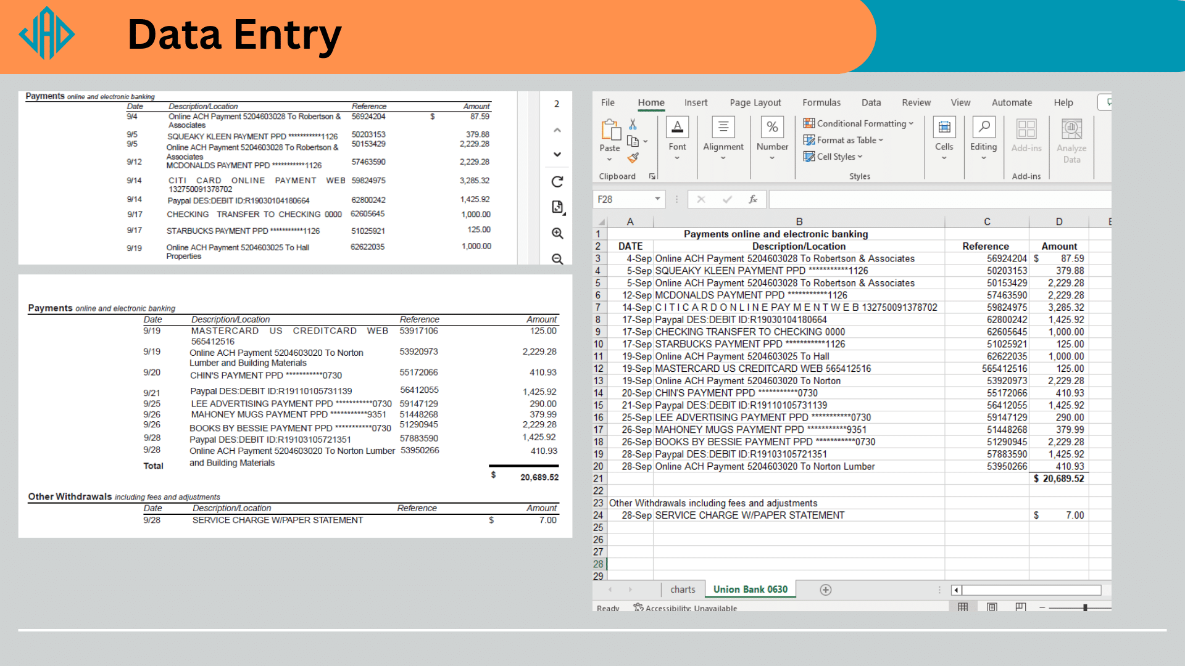Switch to the charts sheet tab
1185x666 pixels.
(683, 590)
